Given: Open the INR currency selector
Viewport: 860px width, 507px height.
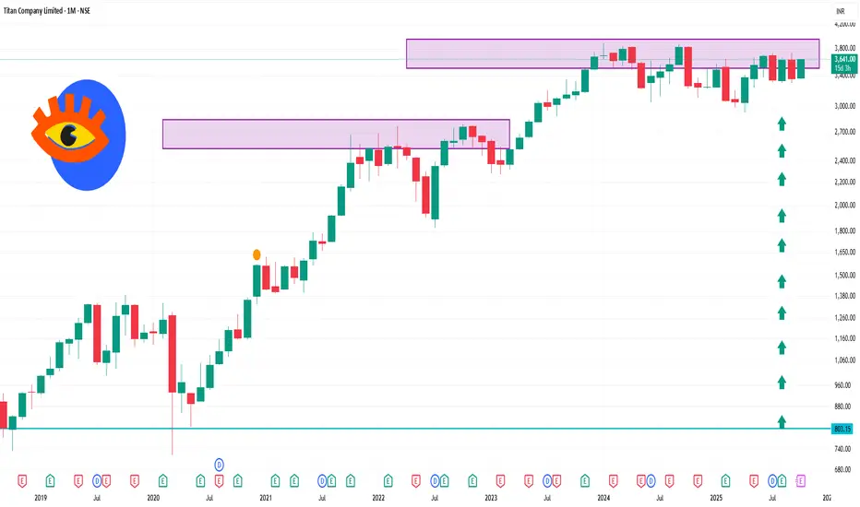Looking at the screenshot, I should point(840,11).
